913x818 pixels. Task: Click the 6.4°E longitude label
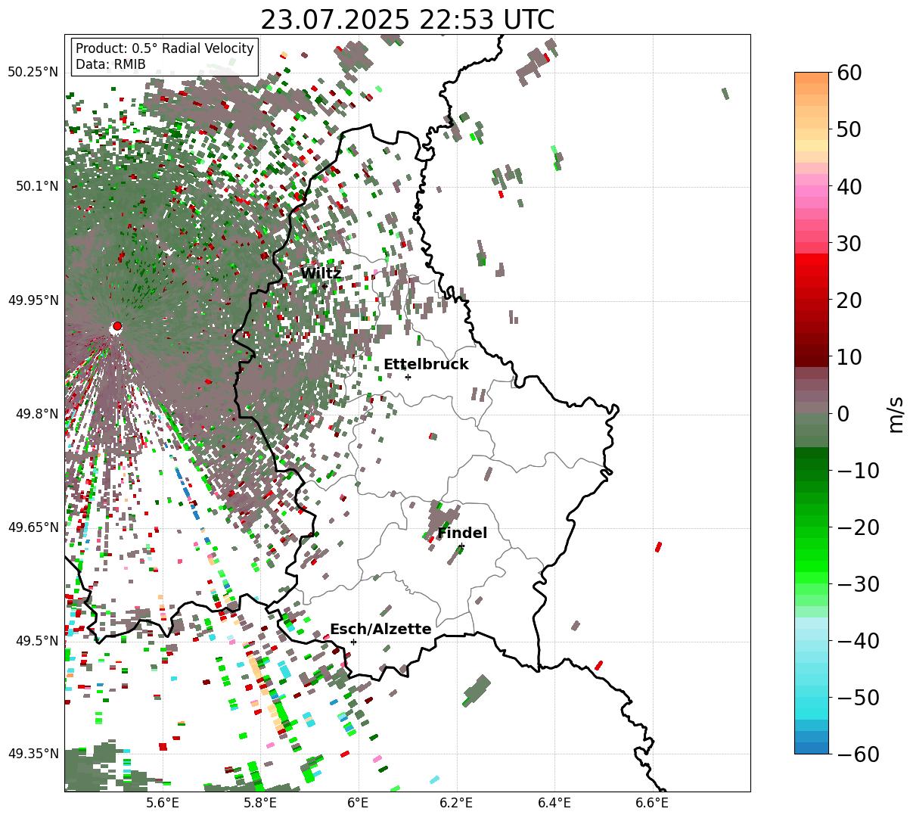[554, 803]
